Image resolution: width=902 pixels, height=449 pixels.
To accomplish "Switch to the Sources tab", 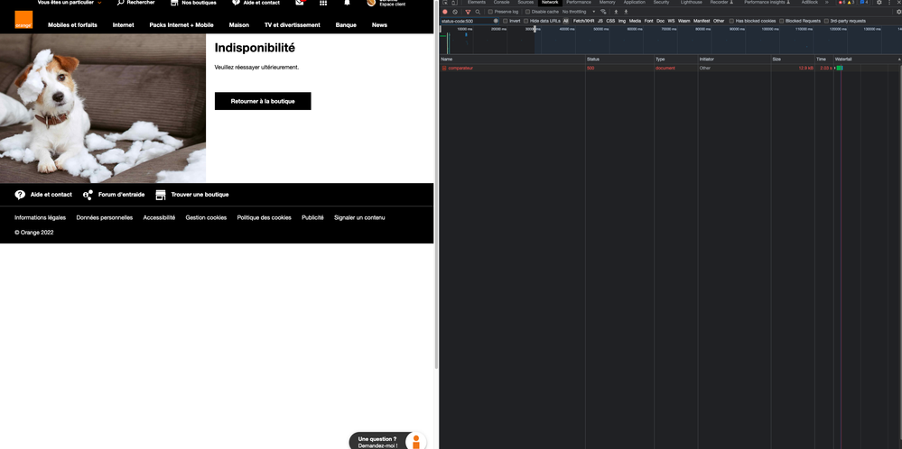I will [x=525, y=3].
